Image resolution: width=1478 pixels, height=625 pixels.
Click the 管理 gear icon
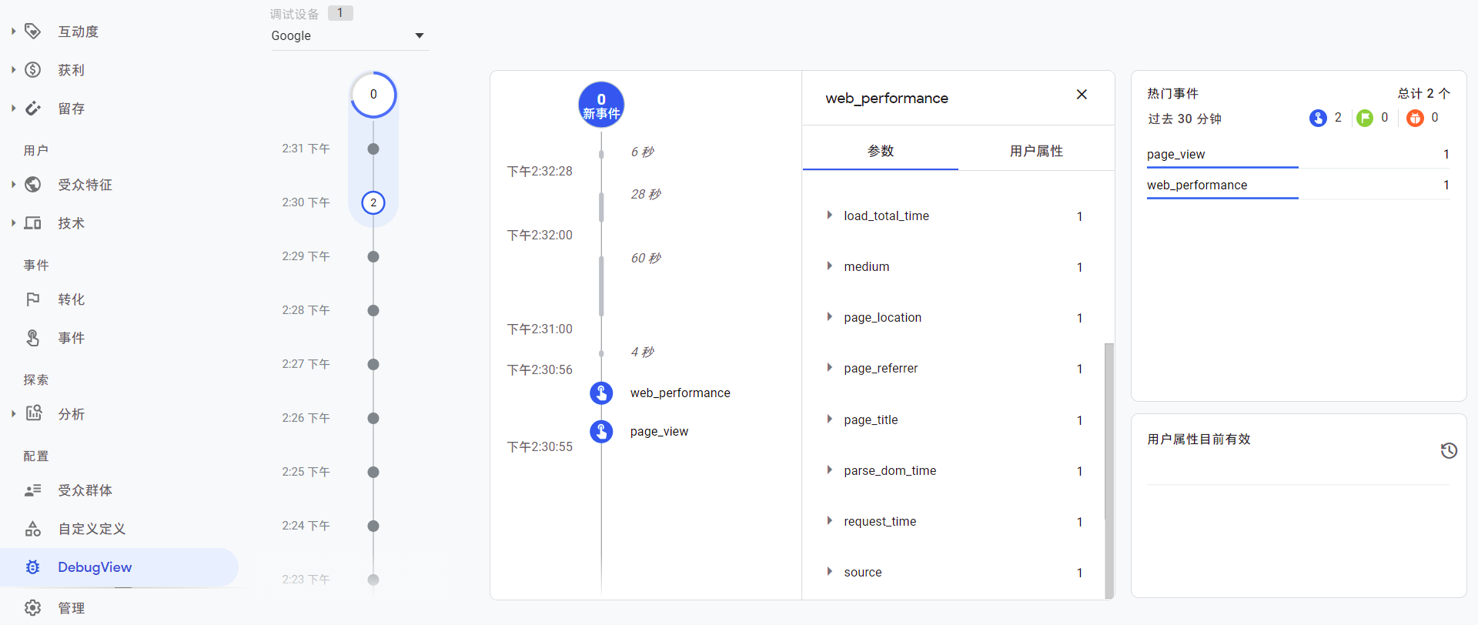tap(32, 608)
